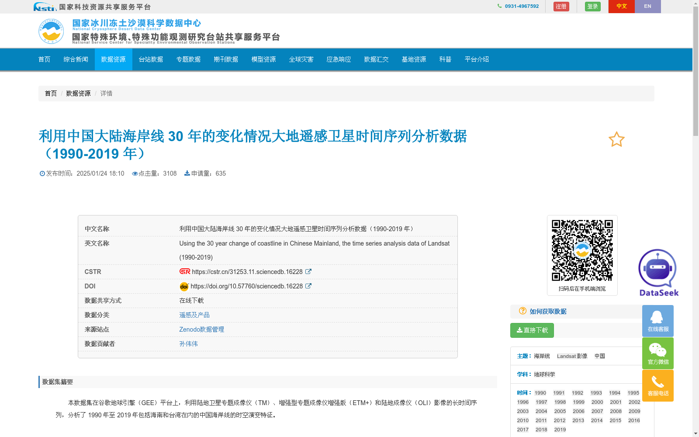Click 首页 in the breadcrumb
Viewport: 699px width, 437px height.
click(x=51, y=94)
